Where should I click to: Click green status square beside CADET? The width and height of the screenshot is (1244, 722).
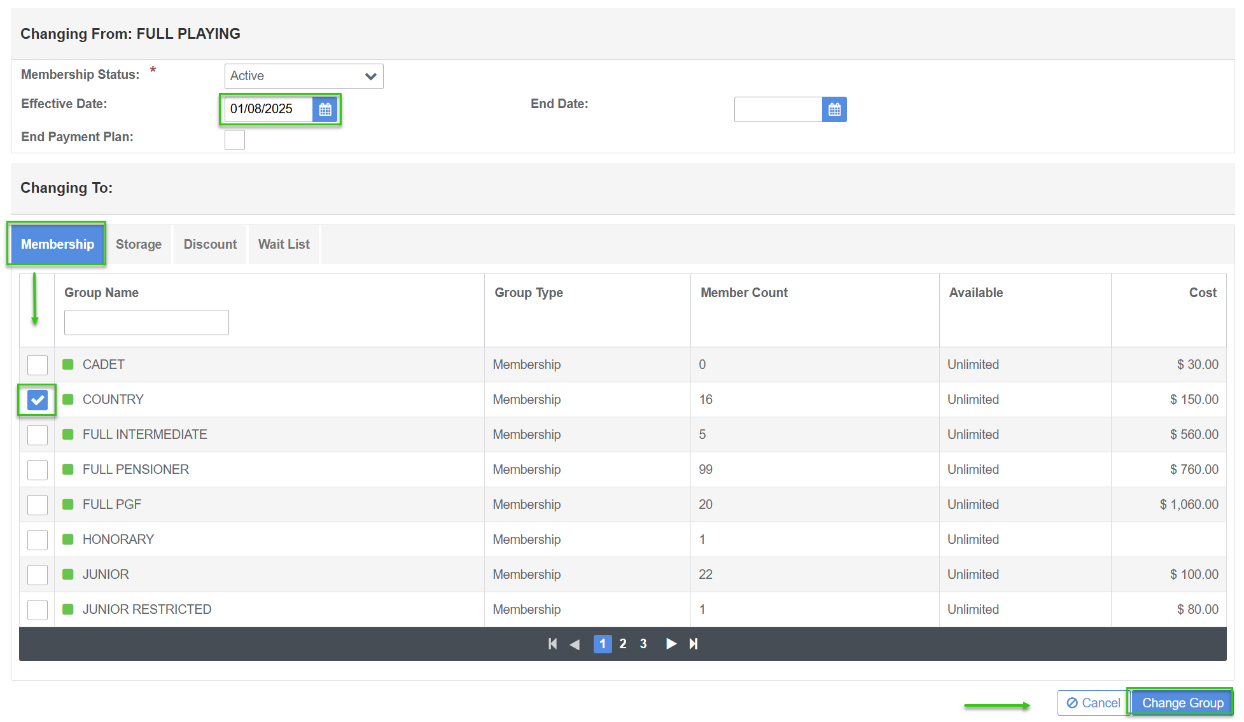[x=68, y=364]
